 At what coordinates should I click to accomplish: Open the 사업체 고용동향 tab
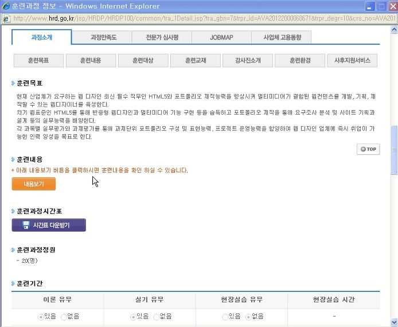point(282,37)
